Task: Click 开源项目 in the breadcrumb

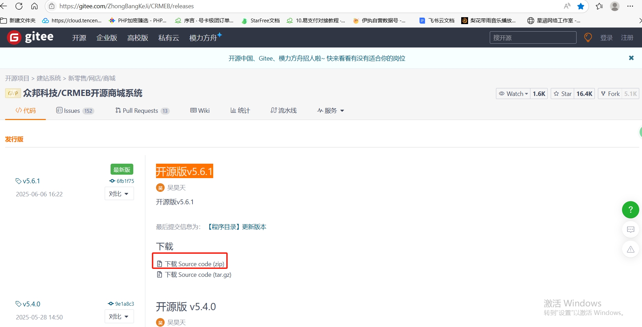Action: click(17, 78)
